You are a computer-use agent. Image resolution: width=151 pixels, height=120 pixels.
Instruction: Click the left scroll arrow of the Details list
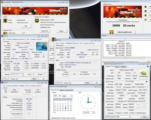tap(104, 57)
